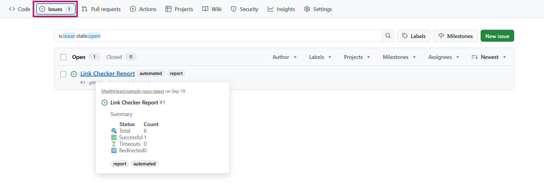
Task: Open the Pull requests tab
Action: (x=101, y=9)
